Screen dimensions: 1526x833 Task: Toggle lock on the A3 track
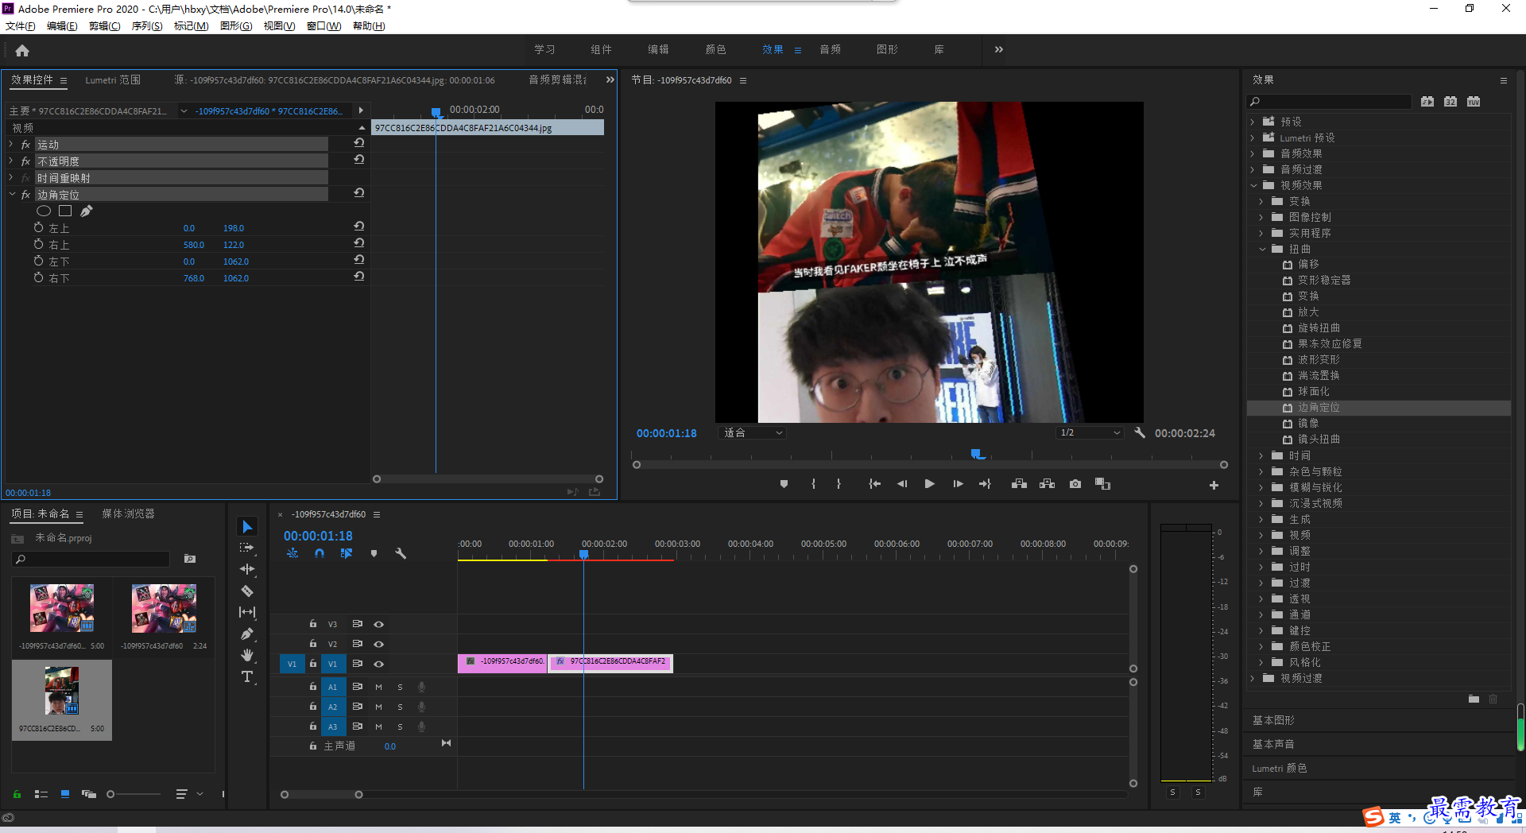(x=313, y=726)
